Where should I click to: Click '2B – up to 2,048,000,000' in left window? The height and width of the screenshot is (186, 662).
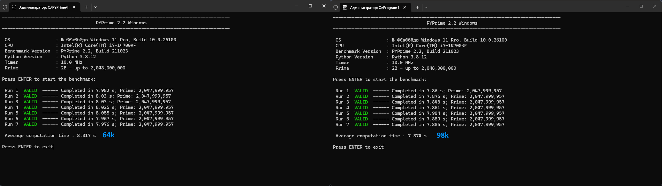pos(93,68)
